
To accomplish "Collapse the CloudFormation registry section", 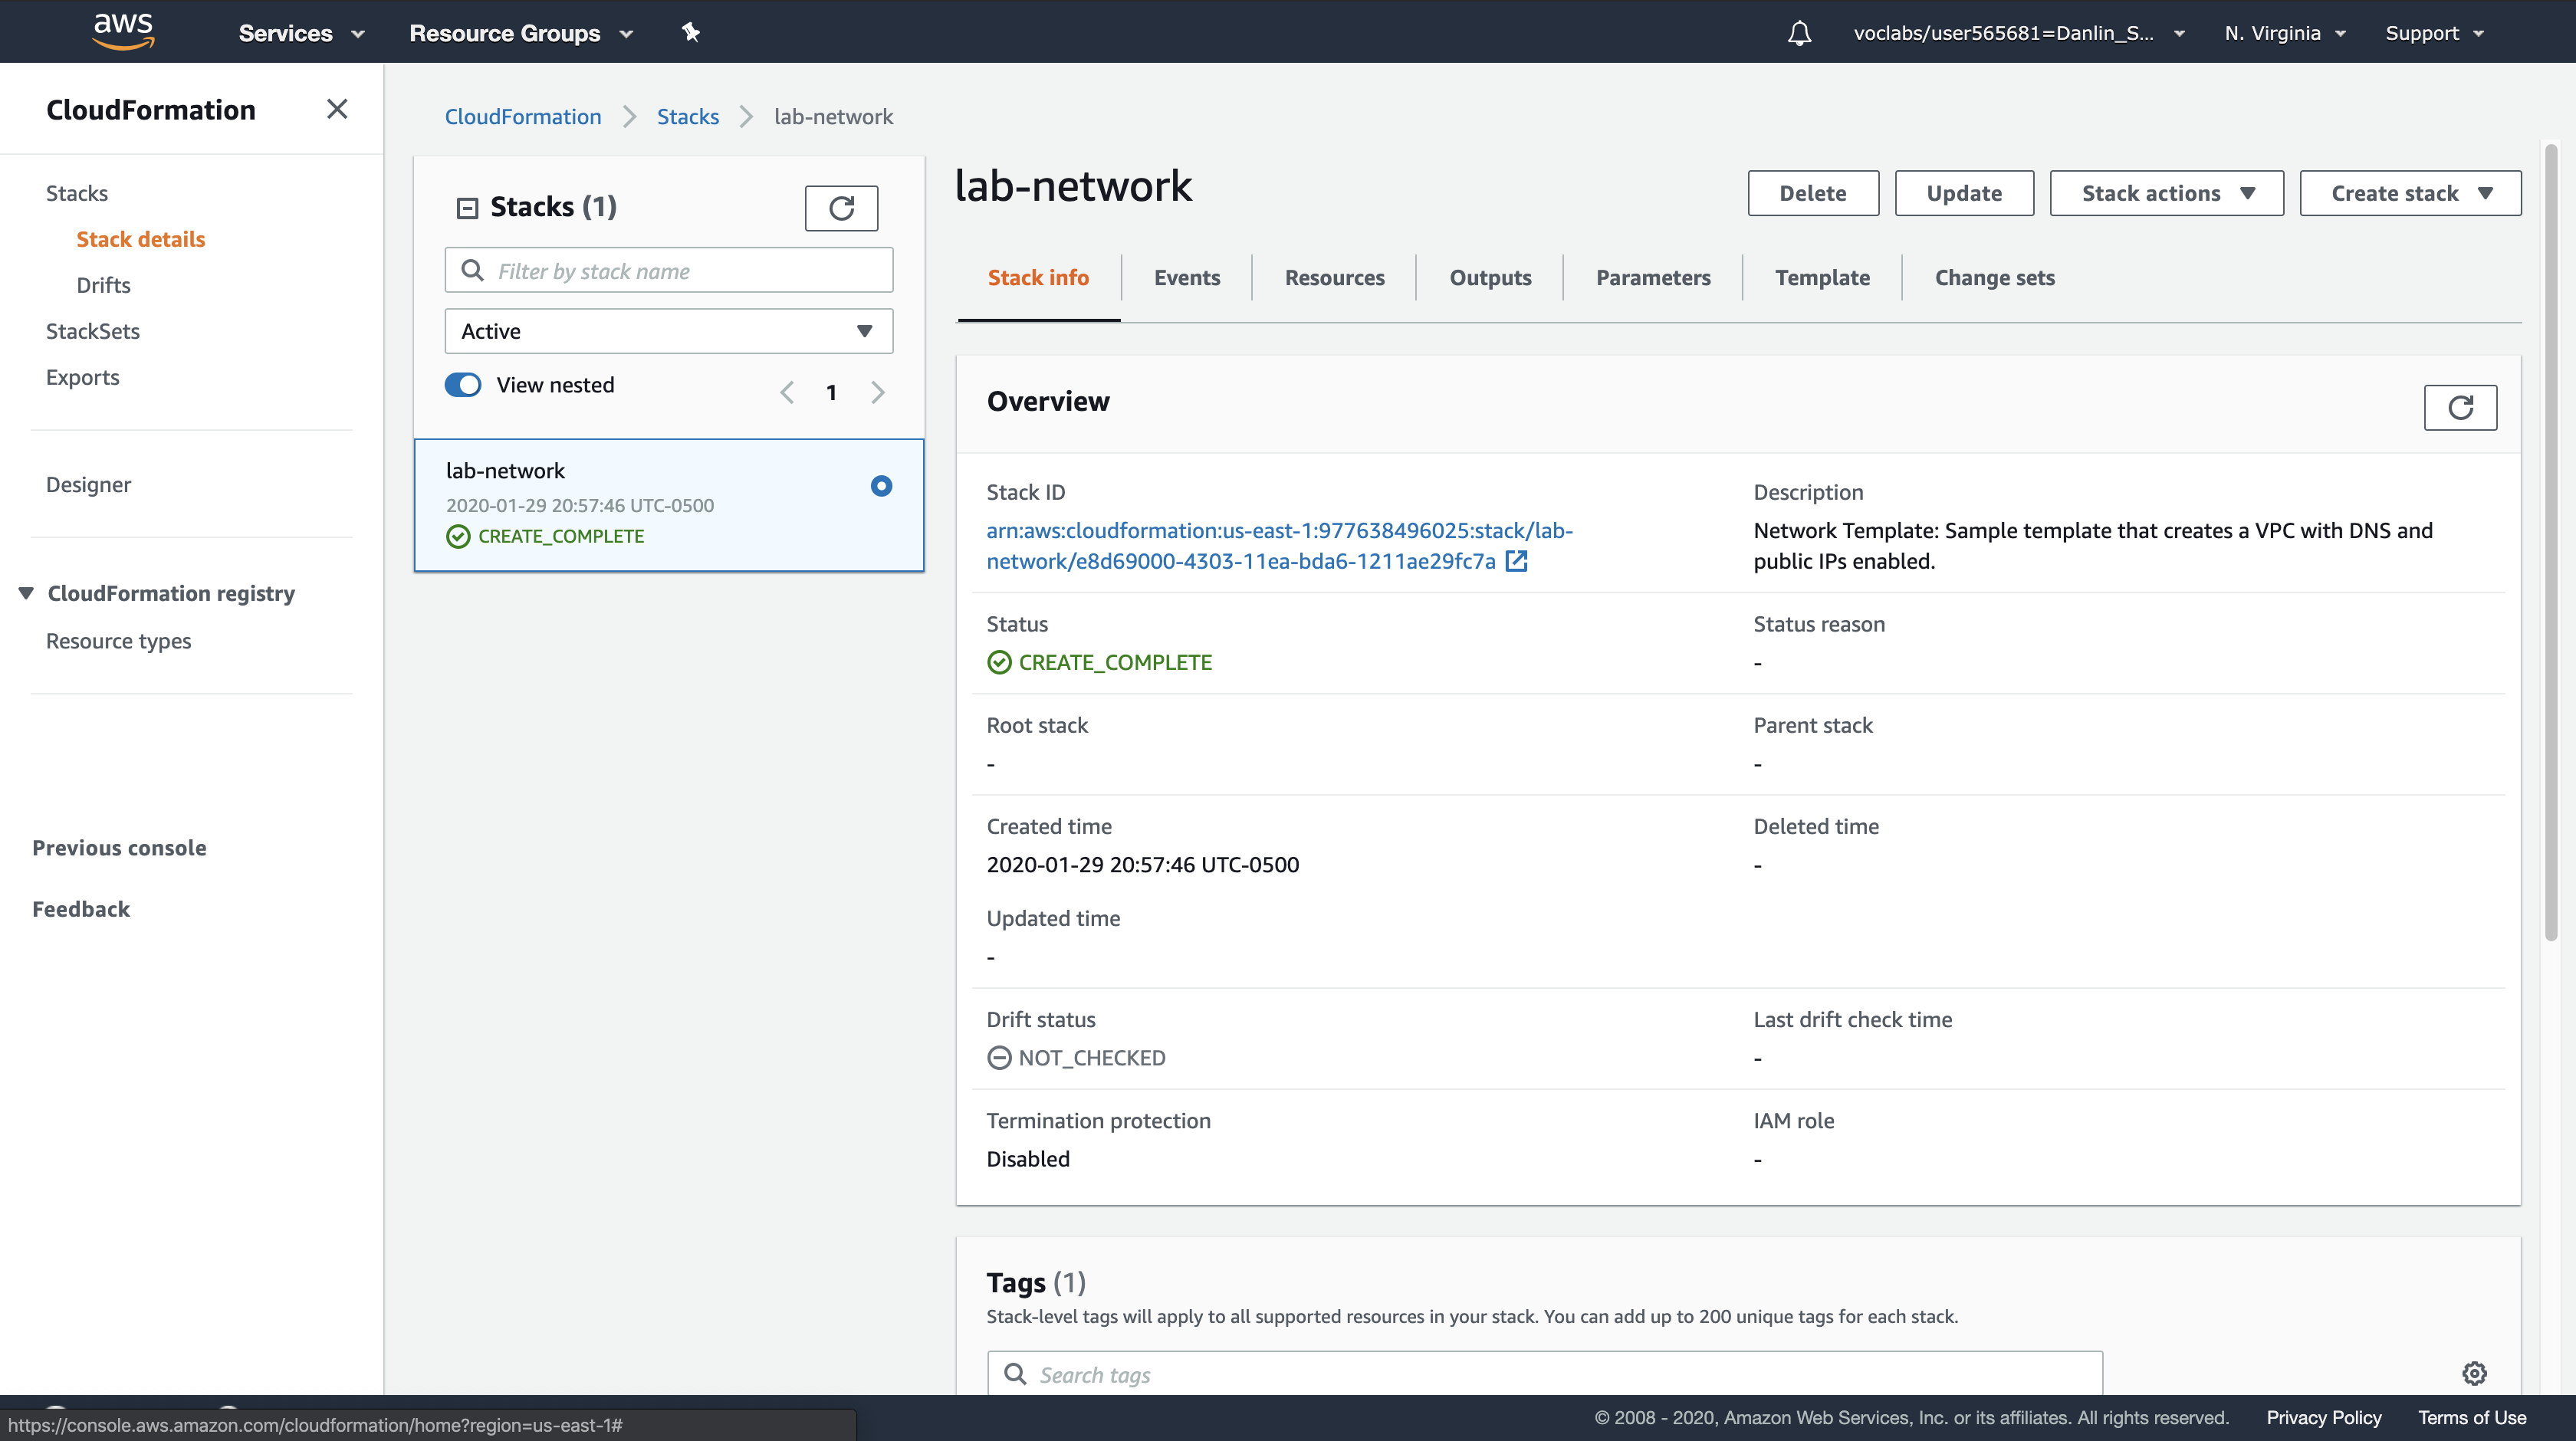I will pyautogui.click(x=27, y=593).
